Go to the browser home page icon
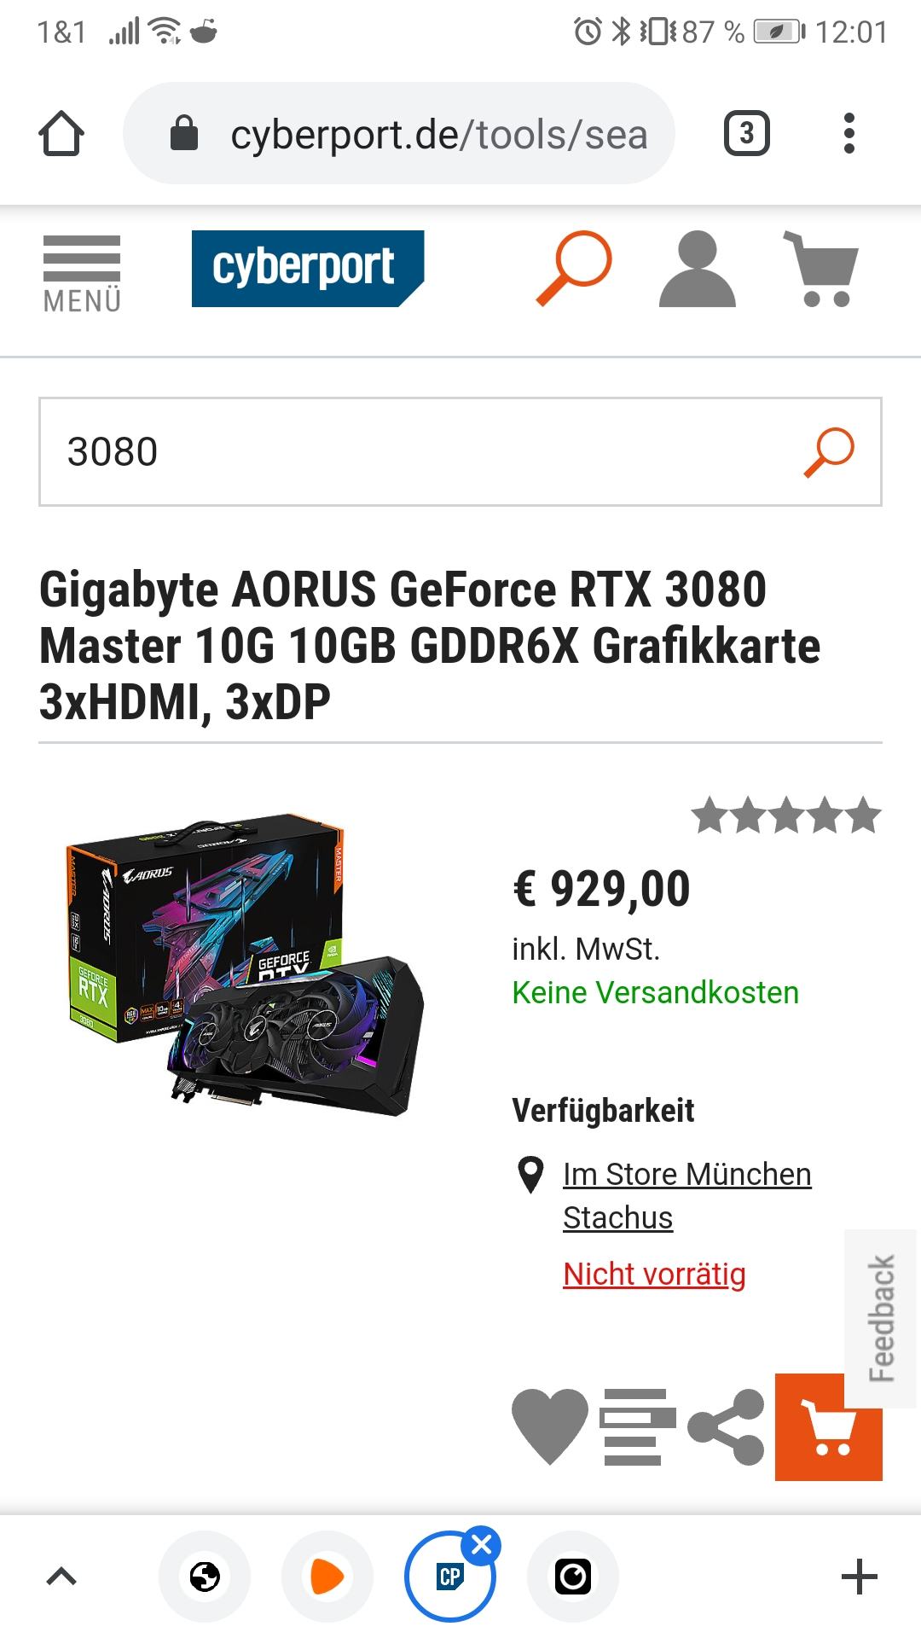This screenshot has width=921, height=1638. click(61, 134)
